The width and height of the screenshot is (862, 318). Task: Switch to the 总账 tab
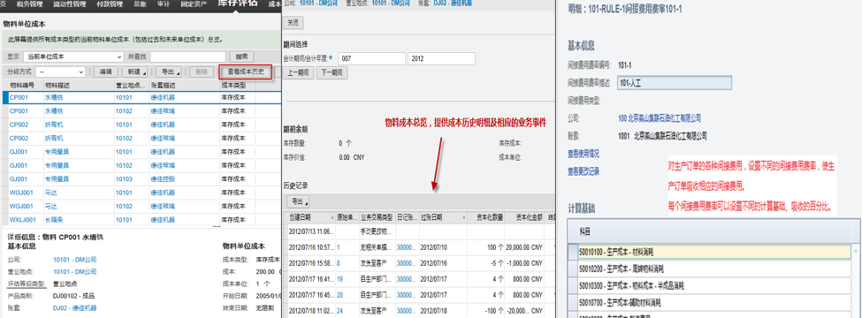pyautogui.click(x=141, y=4)
